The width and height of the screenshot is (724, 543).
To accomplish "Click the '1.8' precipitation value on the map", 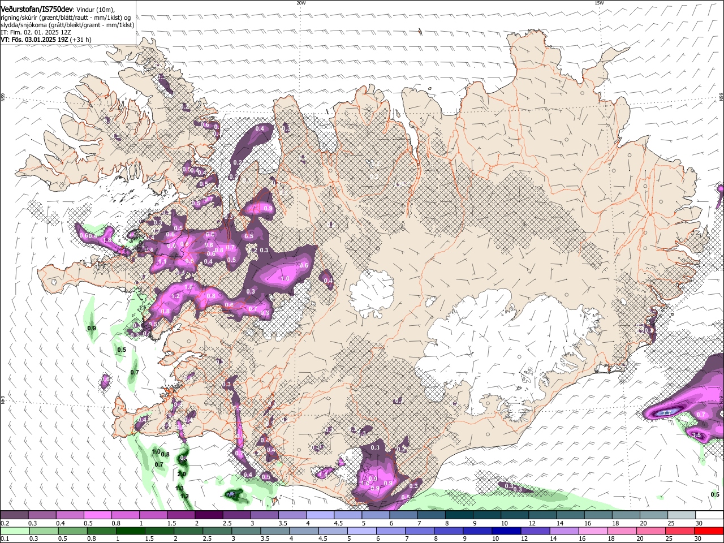I will (107, 240).
